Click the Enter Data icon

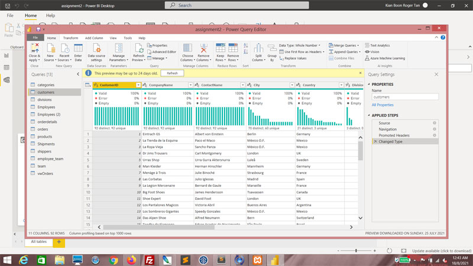78,52
